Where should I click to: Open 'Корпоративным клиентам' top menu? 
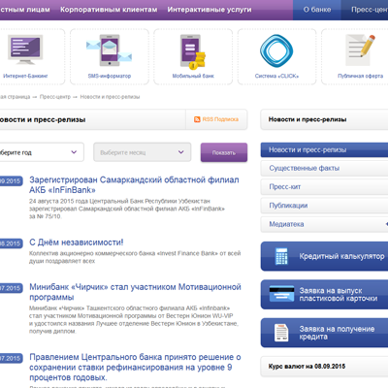pyautogui.click(x=109, y=10)
